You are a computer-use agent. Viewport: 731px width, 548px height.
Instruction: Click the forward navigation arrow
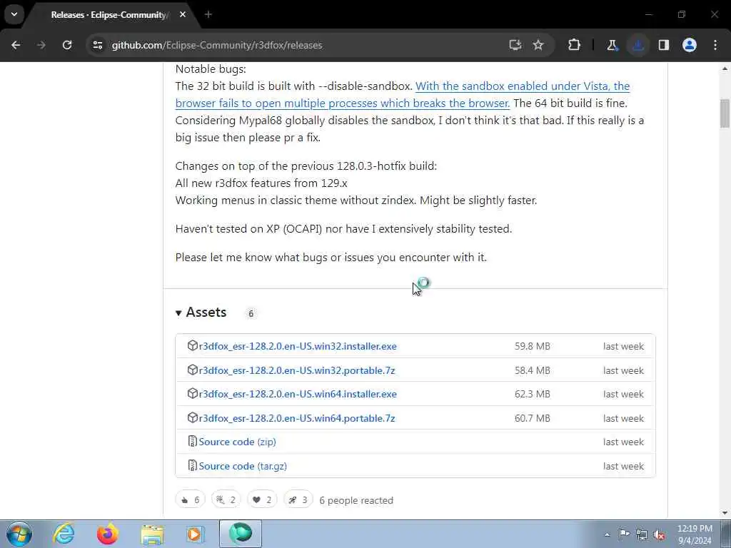41,45
